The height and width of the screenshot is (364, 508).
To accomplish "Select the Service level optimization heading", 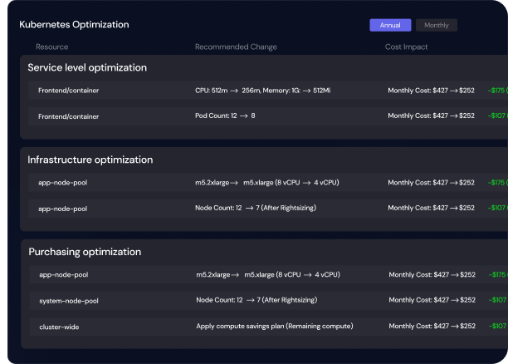I will pyautogui.click(x=87, y=67).
